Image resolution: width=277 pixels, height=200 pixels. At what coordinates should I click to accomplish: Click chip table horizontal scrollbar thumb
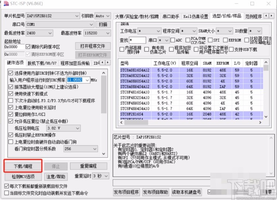coord(136,122)
